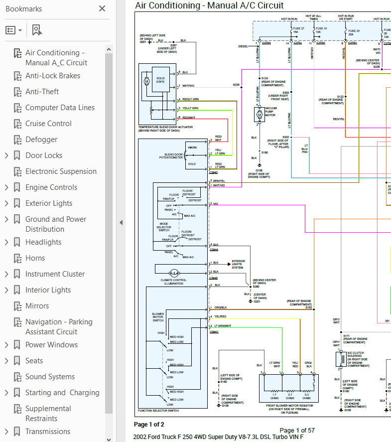
Task: Click the Electronic Suspension bookmark icon
Action: pos(17,172)
